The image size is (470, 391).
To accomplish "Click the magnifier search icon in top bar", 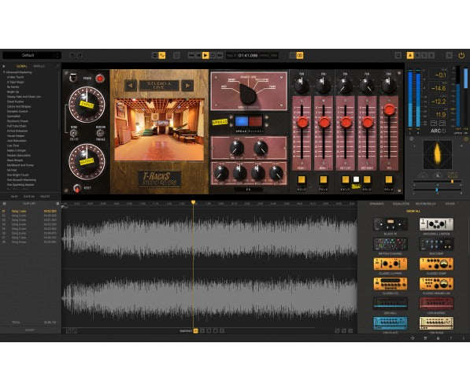I will [398, 55].
